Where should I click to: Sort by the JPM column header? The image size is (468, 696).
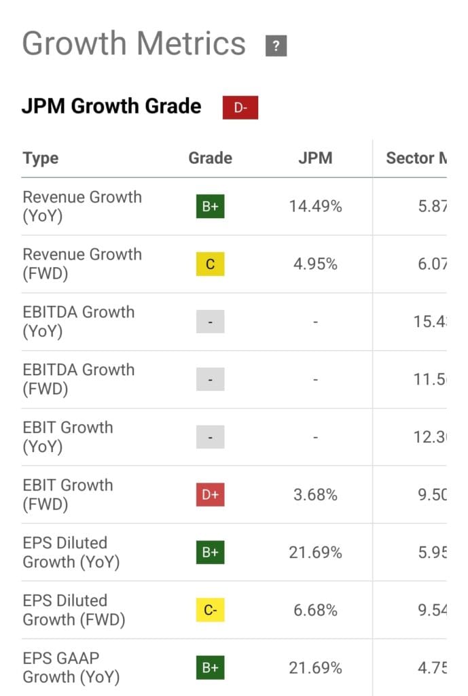tap(316, 158)
